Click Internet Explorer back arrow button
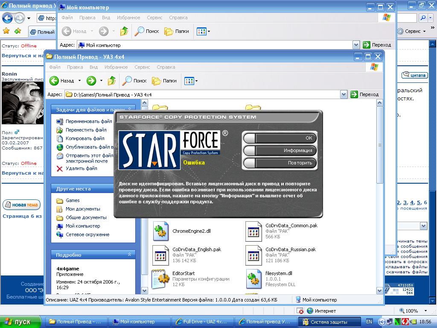 pos(8,18)
